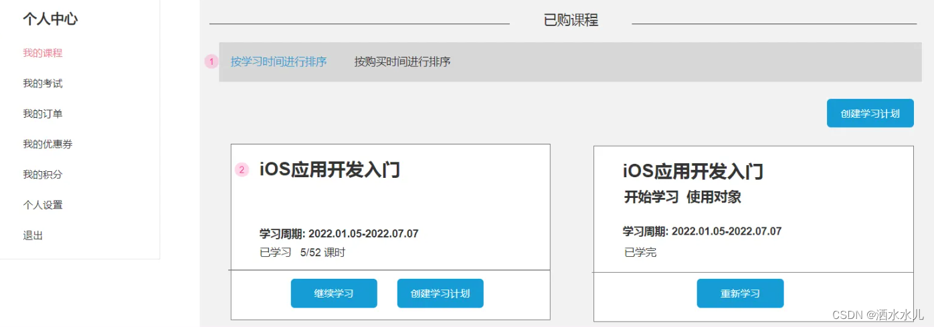Open 我的订单 sidebar item
Image resolution: width=934 pixels, height=327 pixels.
click(x=43, y=114)
